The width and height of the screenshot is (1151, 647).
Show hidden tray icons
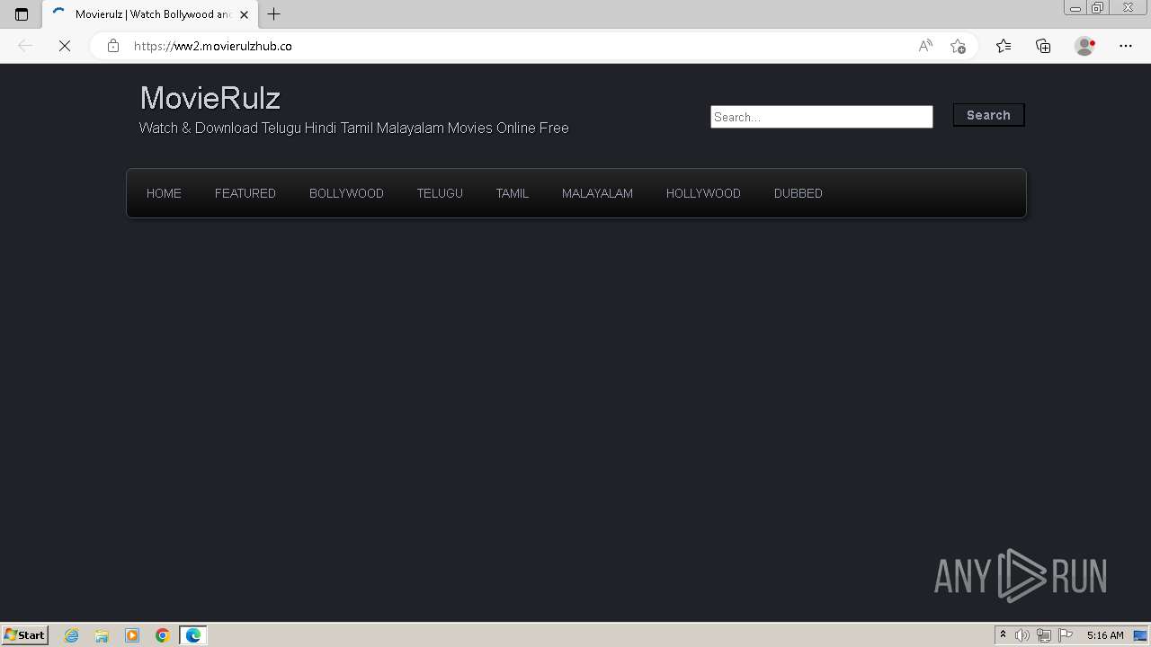(1003, 635)
